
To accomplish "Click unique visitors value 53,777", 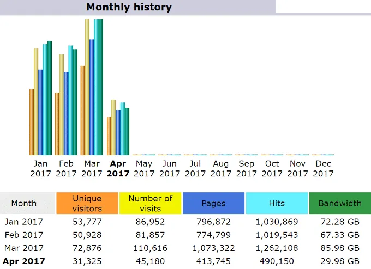I will [x=87, y=222].
